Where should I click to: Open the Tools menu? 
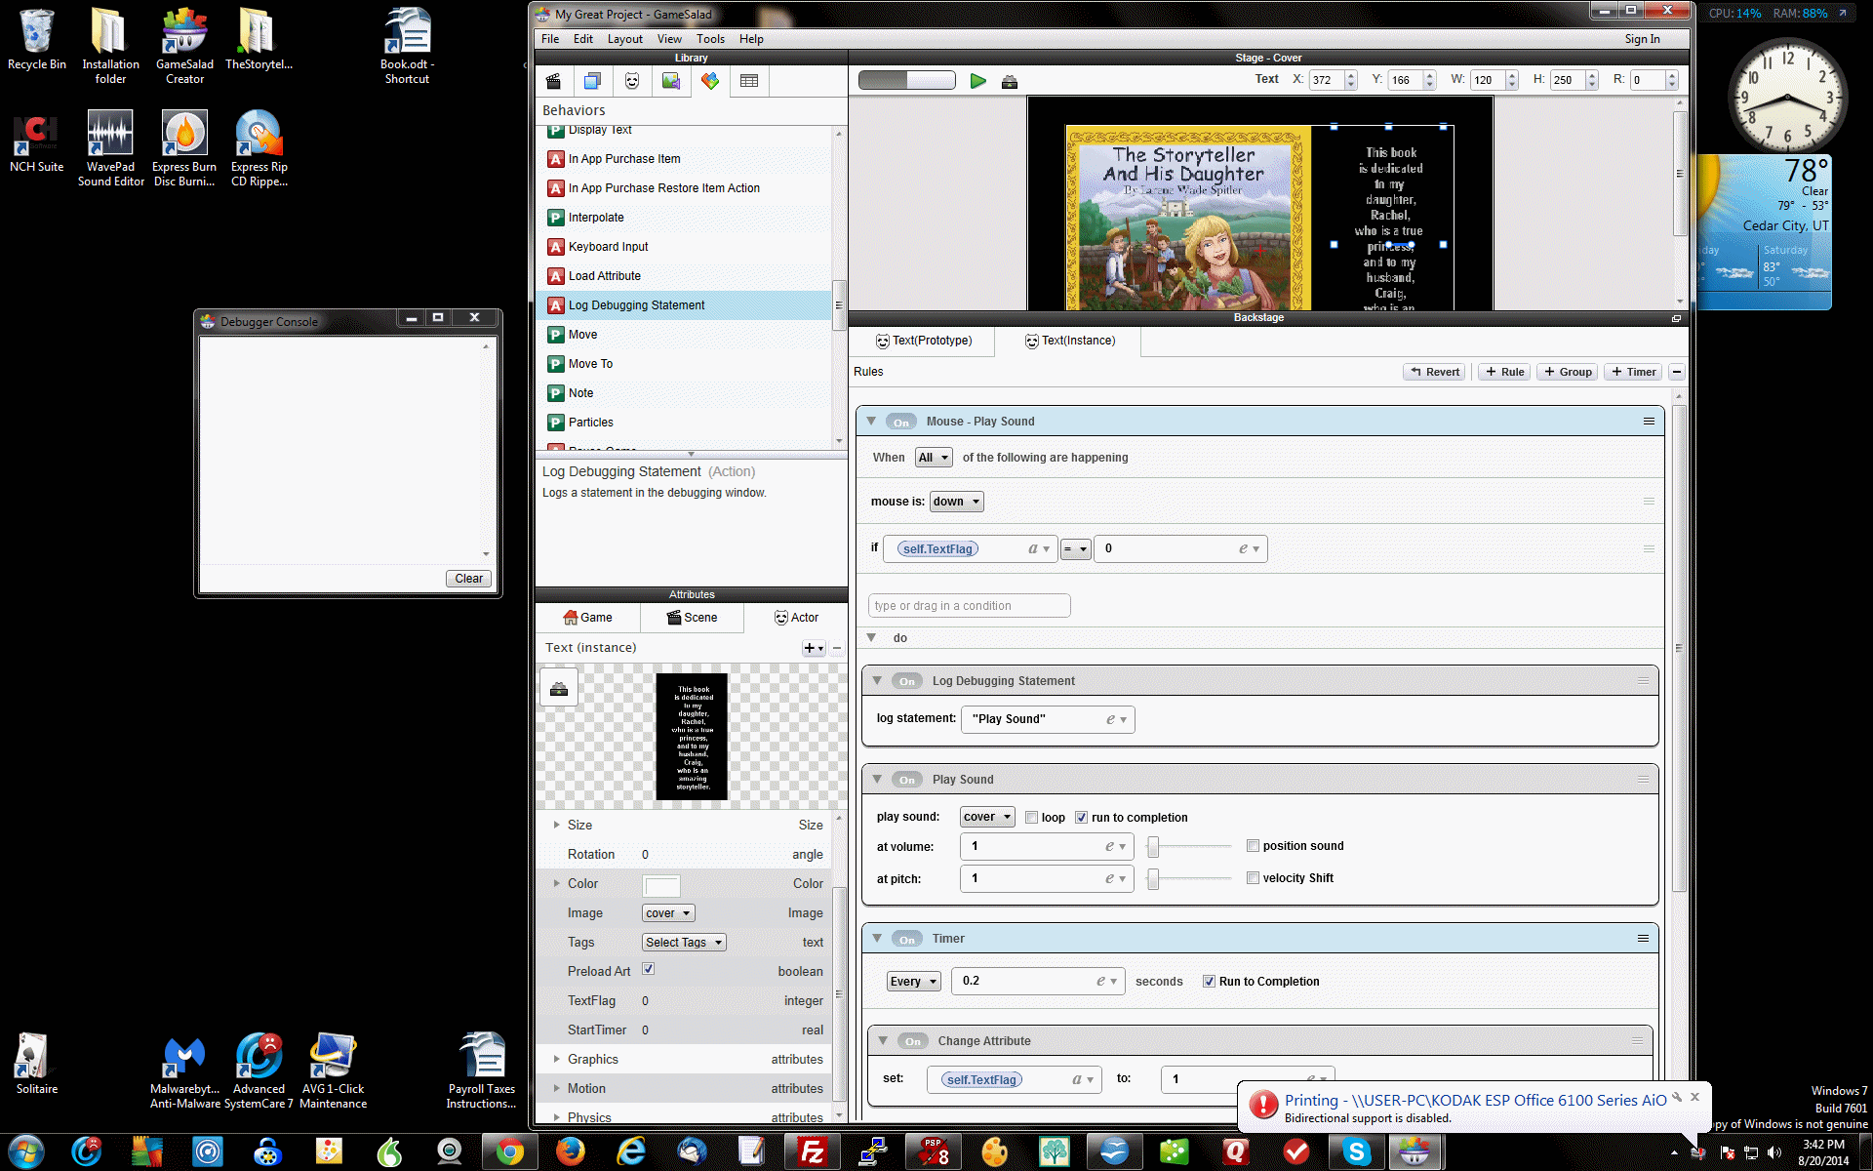coord(710,39)
